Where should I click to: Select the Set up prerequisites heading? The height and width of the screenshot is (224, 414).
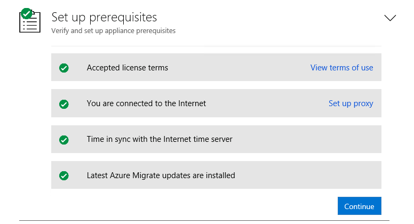104,18
